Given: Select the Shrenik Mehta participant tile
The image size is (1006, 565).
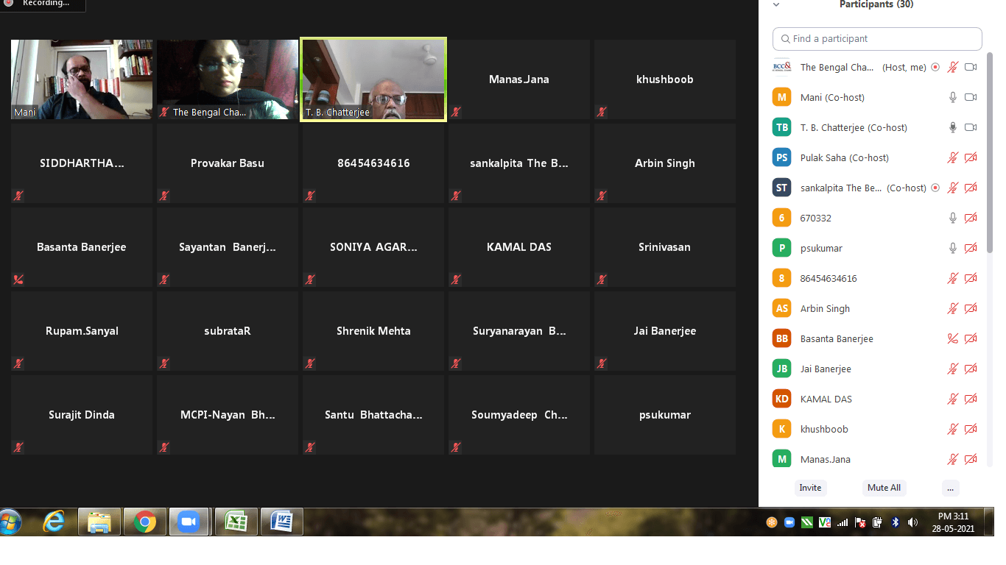Looking at the screenshot, I should (x=373, y=331).
